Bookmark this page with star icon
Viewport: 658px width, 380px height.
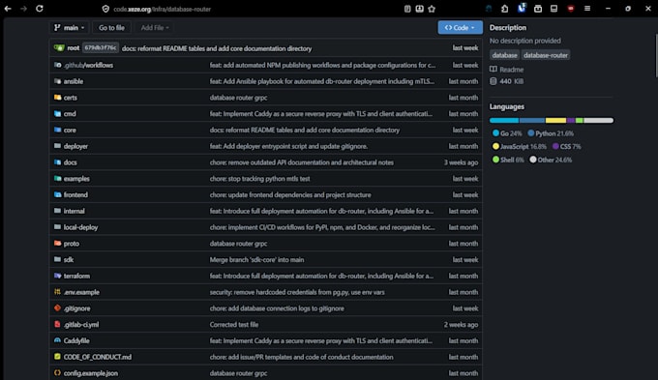(432, 9)
